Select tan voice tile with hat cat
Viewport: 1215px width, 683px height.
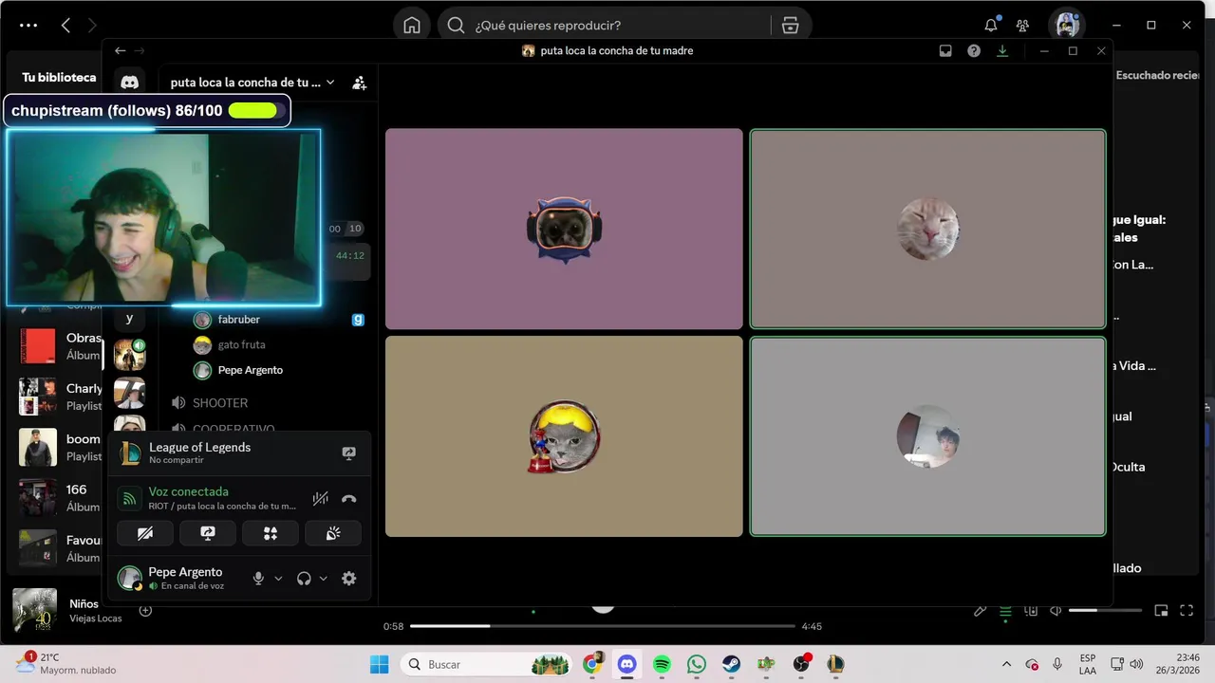[564, 436]
